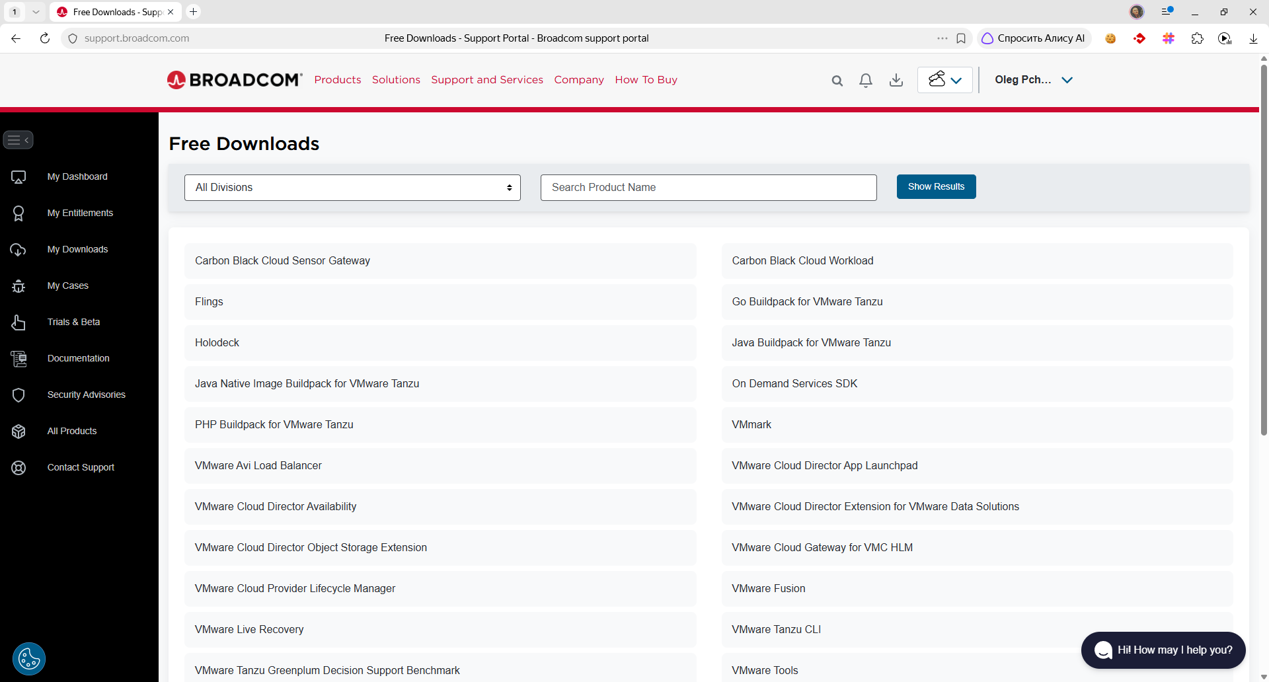Viewport: 1269px width, 682px height.
Task: Open Contact Support page
Action: [81, 467]
